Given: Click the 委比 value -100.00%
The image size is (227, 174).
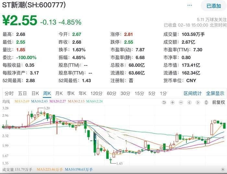Looking at the screenshot, I should click(26, 57).
